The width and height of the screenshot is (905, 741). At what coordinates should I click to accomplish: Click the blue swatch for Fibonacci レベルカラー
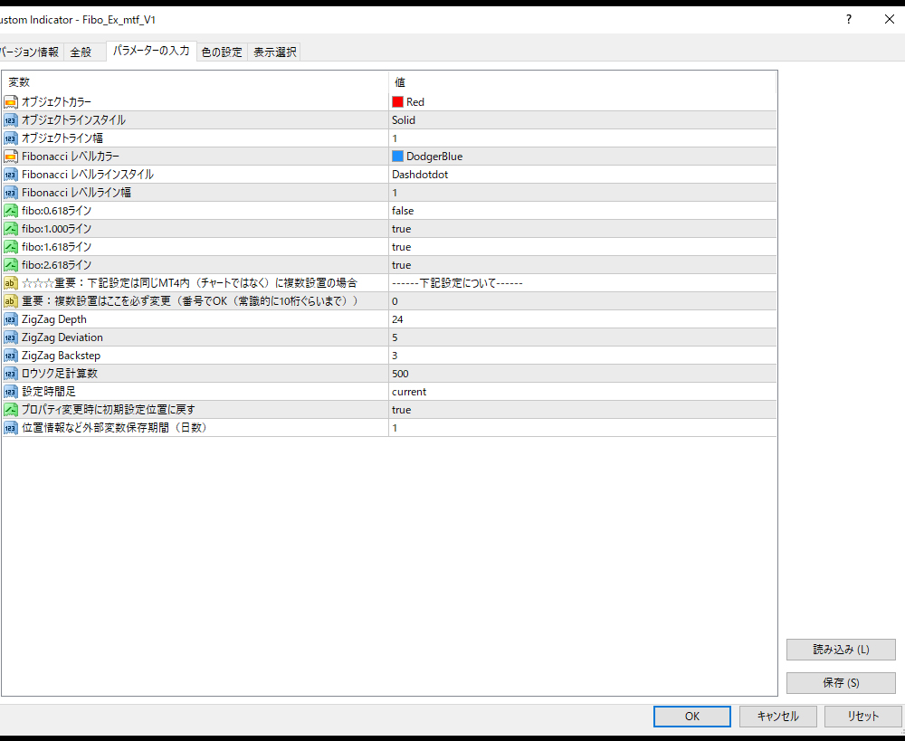tap(397, 157)
